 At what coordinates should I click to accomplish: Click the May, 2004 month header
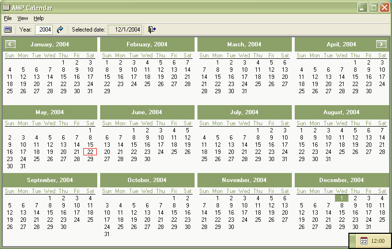tap(50, 112)
